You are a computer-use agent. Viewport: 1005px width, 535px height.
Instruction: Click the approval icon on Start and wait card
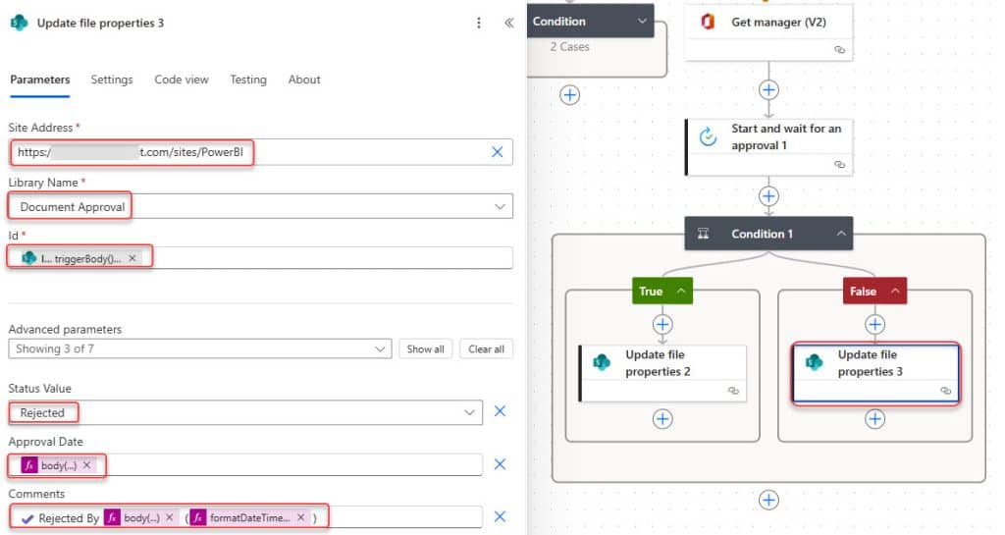click(x=708, y=136)
